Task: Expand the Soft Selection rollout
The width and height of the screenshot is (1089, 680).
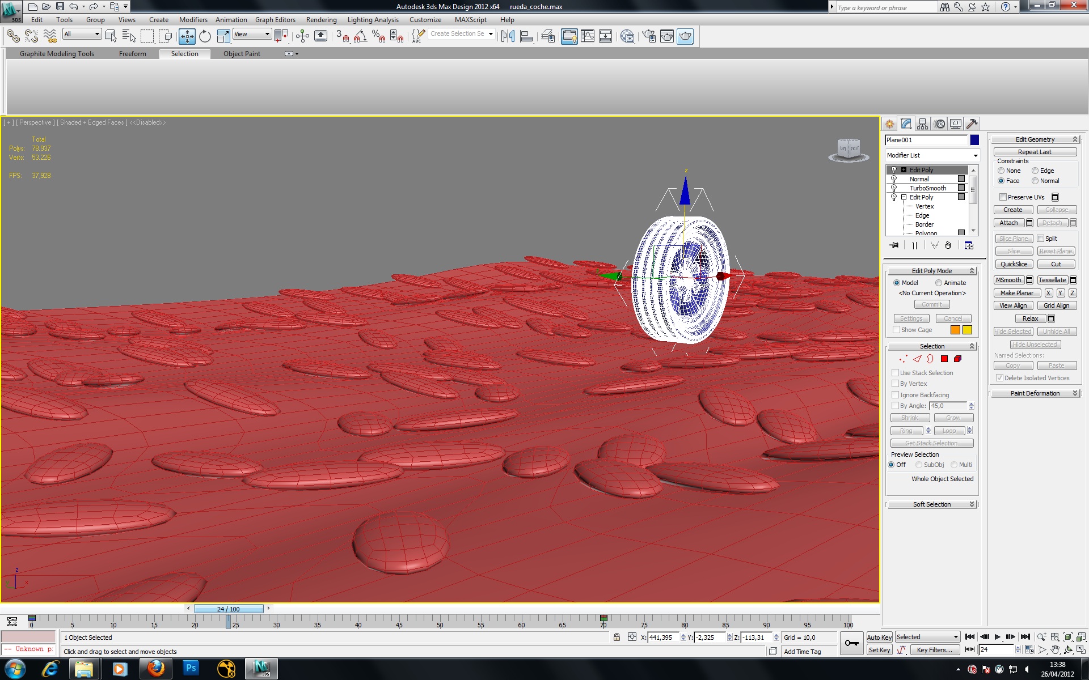Action: point(931,504)
